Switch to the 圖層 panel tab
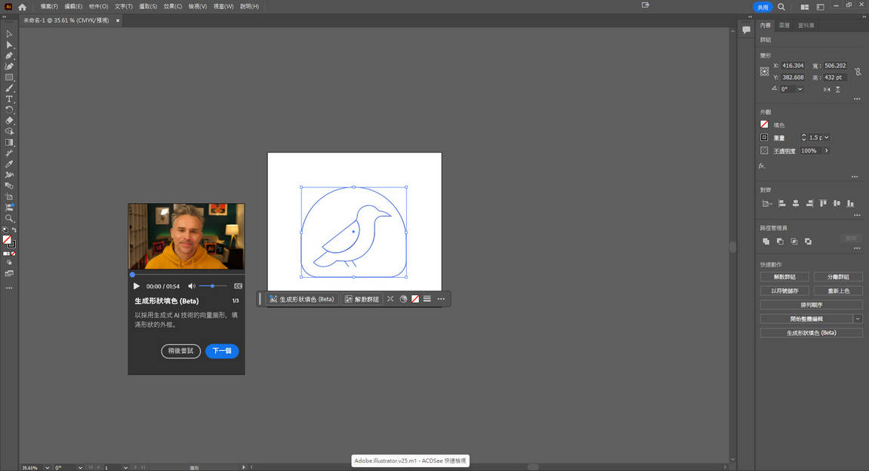 pos(784,24)
